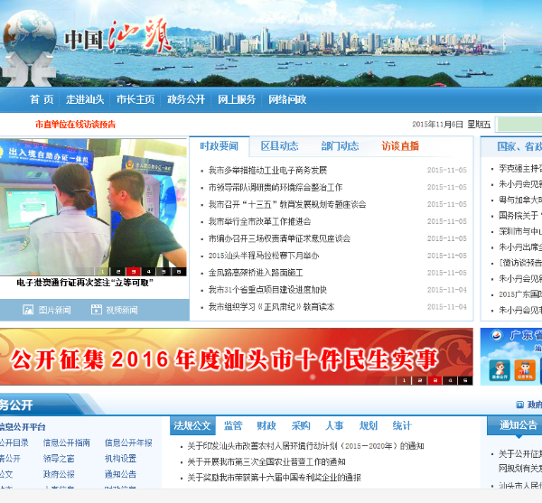
Task: Open the 走进汕头 navigation item
Action: [85, 99]
